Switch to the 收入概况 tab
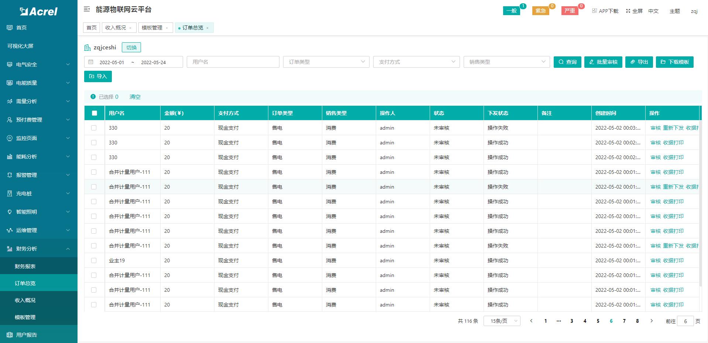 click(x=116, y=27)
